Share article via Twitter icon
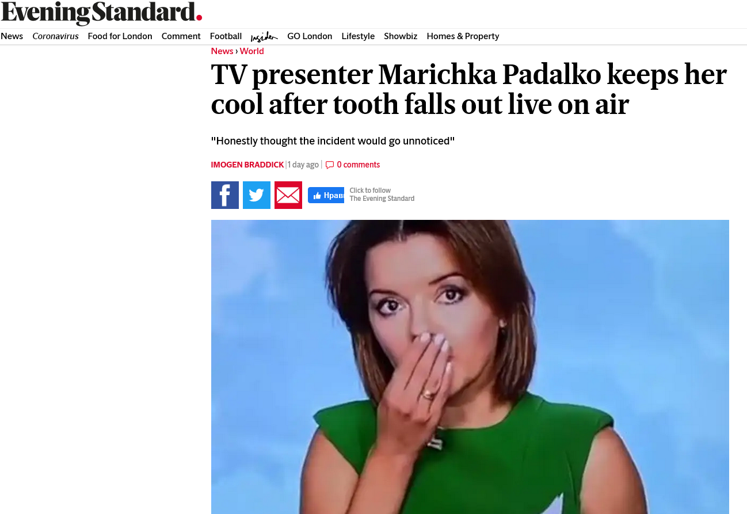Screen dimensions: 747x514 pos(257,195)
